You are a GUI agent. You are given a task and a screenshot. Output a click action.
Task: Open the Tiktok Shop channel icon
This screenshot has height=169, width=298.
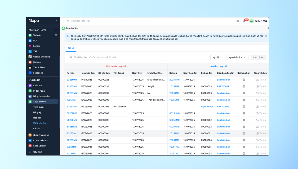click(30, 68)
